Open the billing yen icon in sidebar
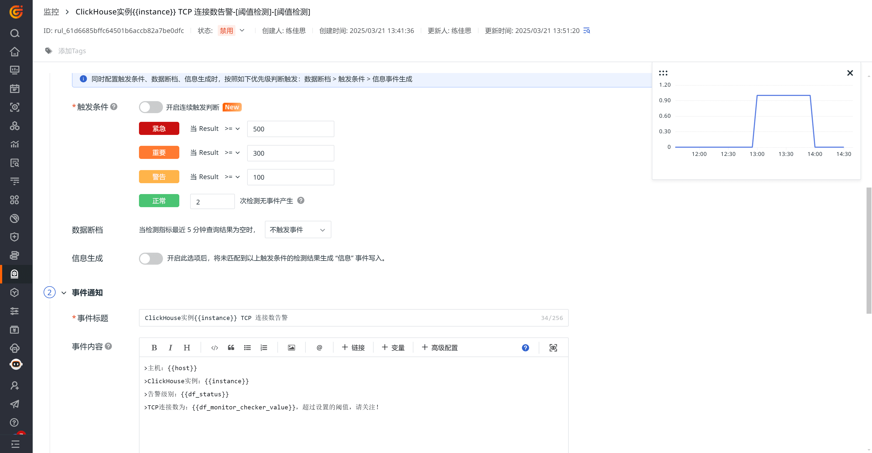The image size is (872, 453). pos(14,330)
